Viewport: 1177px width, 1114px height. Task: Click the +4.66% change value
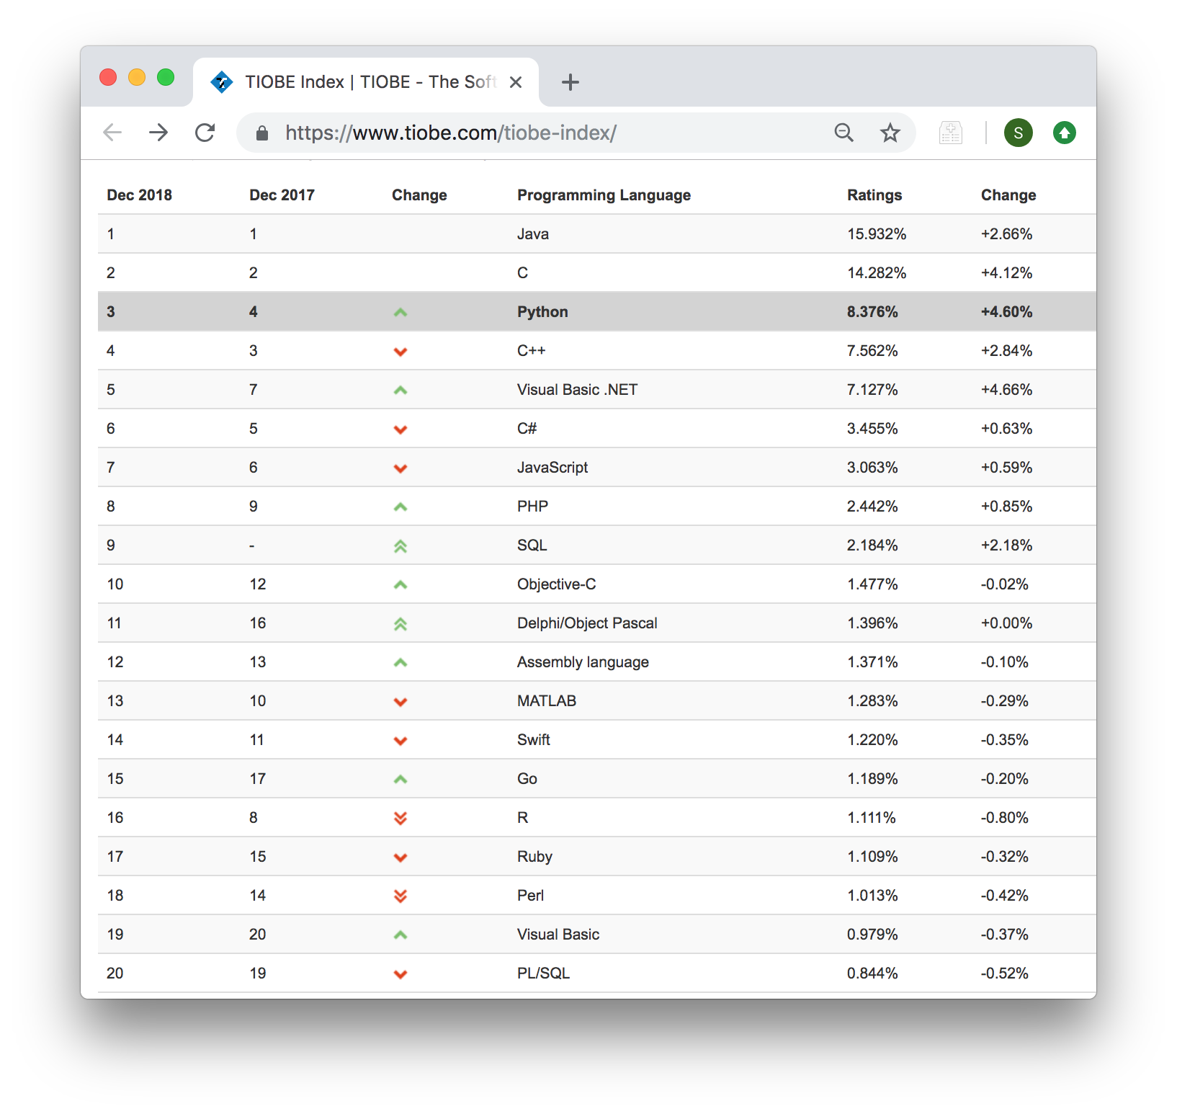coord(1006,390)
